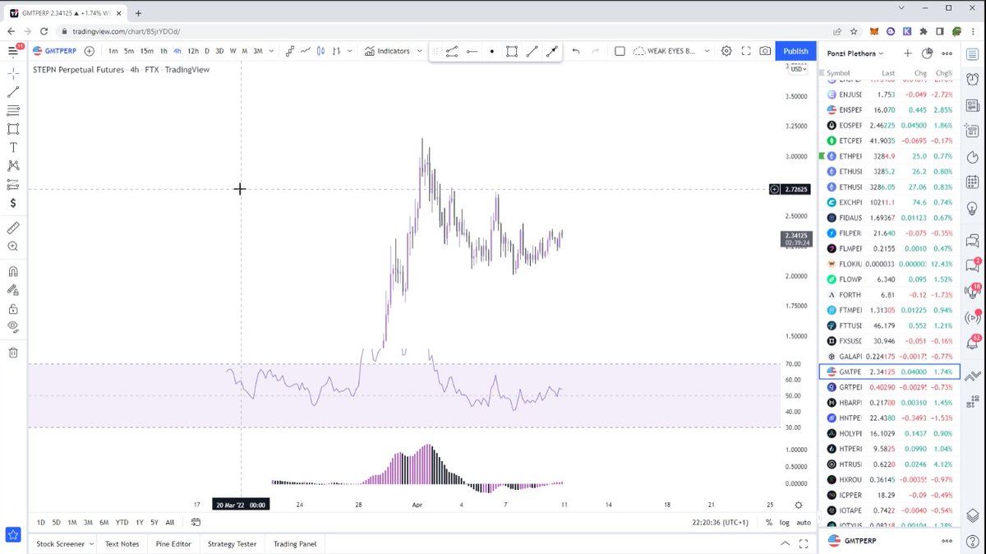Screen dimensions: 986x554
Task: Select the Zoom In magnifier tool
Action: 13,246
